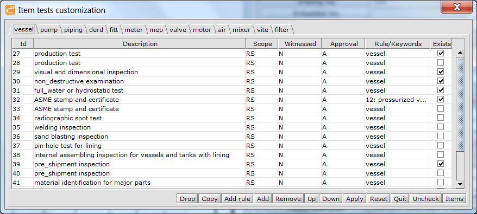
Task: Close the Item tests customization dialog
Action: point(456,7)
